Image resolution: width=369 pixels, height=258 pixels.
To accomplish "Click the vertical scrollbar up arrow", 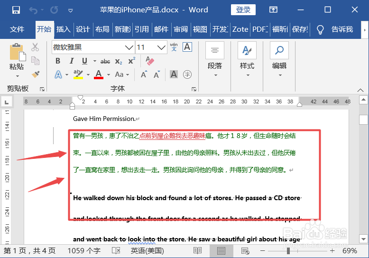I will click(x=364, y=100).
